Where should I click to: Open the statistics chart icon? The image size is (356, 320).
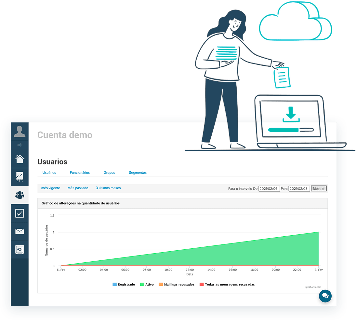click(20, 177)
